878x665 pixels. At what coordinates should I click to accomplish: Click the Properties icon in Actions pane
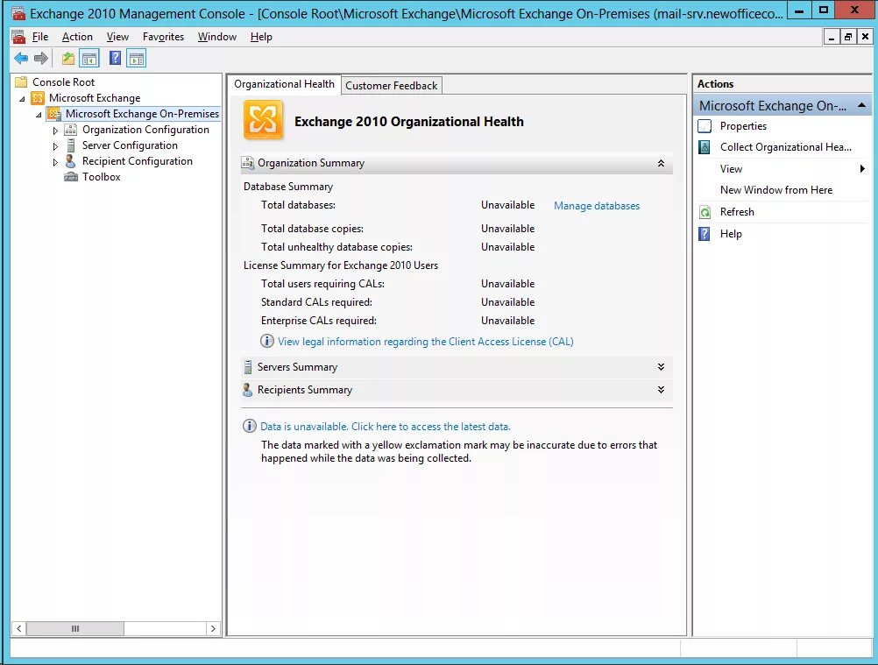point(705,126)
